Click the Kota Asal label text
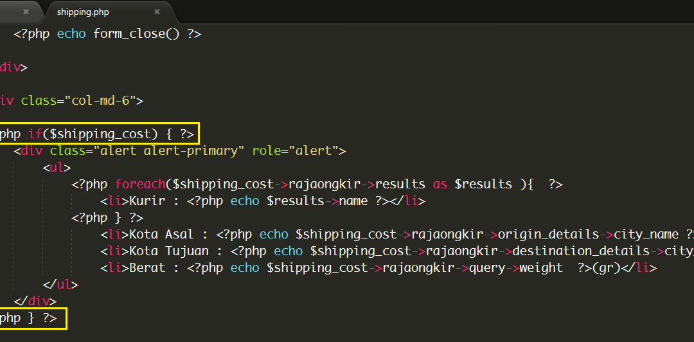 [x=161, y=235]
